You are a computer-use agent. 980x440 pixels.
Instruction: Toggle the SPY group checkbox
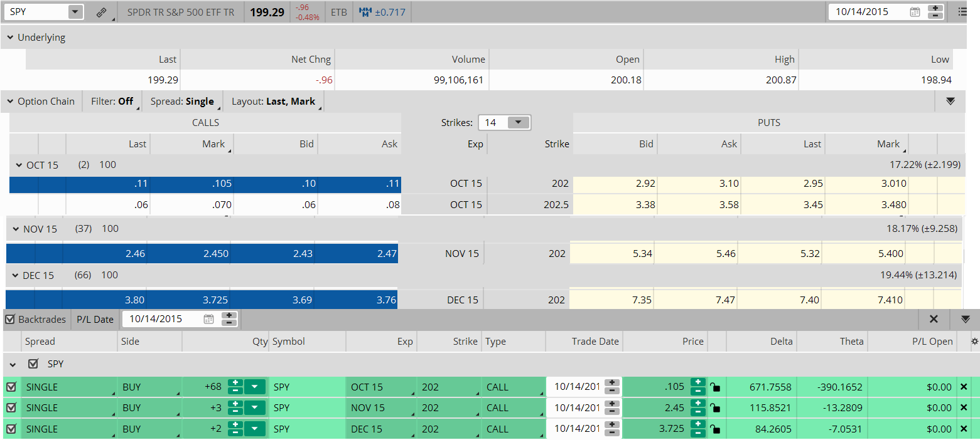pos(33,364)
